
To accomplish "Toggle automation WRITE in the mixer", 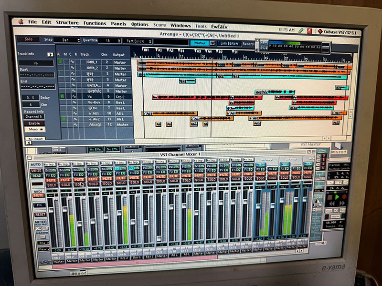I will (36, 171).
